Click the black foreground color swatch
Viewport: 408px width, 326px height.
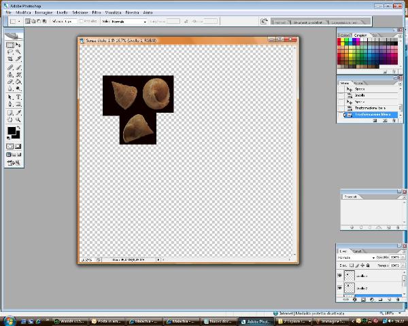[x=12, y=131]
